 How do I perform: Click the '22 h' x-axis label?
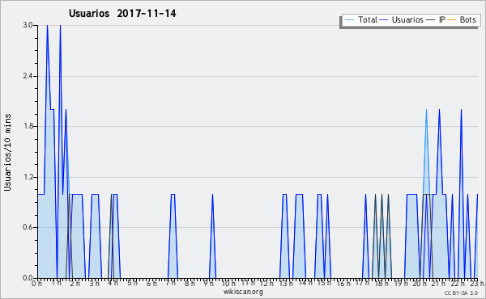click(458, 283)
